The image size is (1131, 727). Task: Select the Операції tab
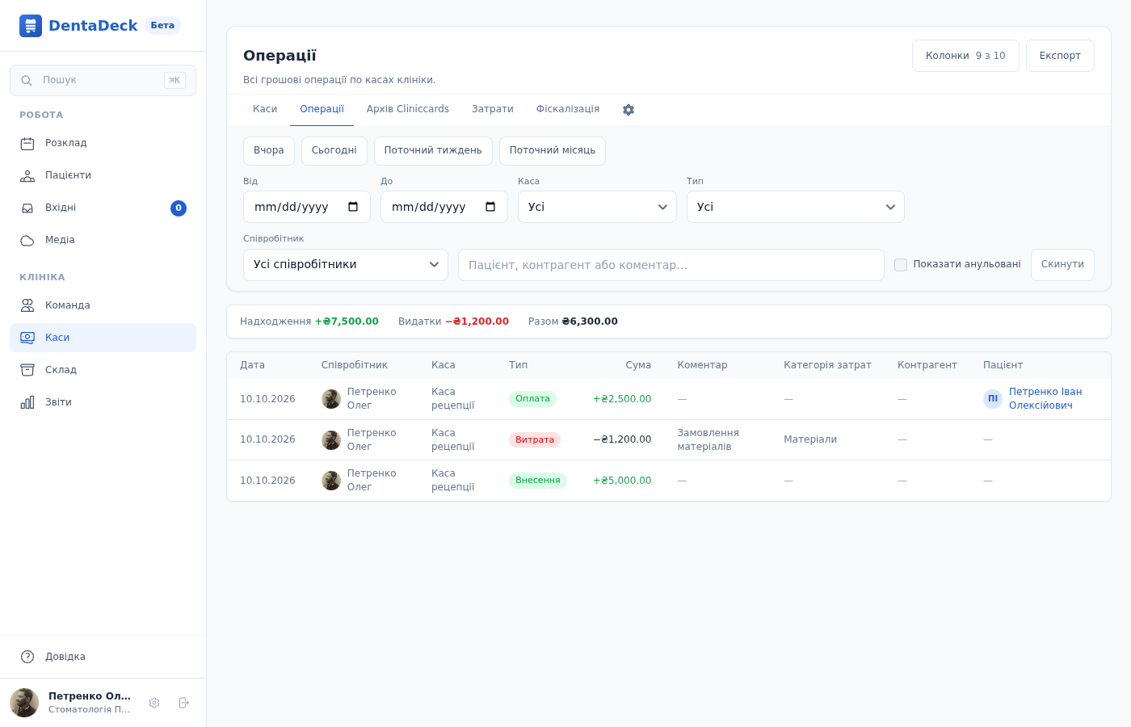322,110
